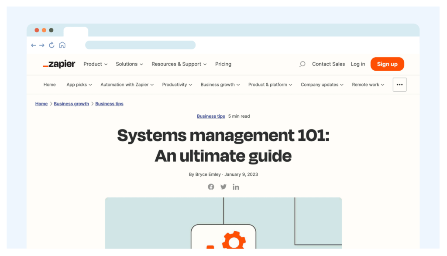Share the article on LinkedIn
Image resolution: width=447 pixels, height=256 pixels.
[x=236, y=187]
